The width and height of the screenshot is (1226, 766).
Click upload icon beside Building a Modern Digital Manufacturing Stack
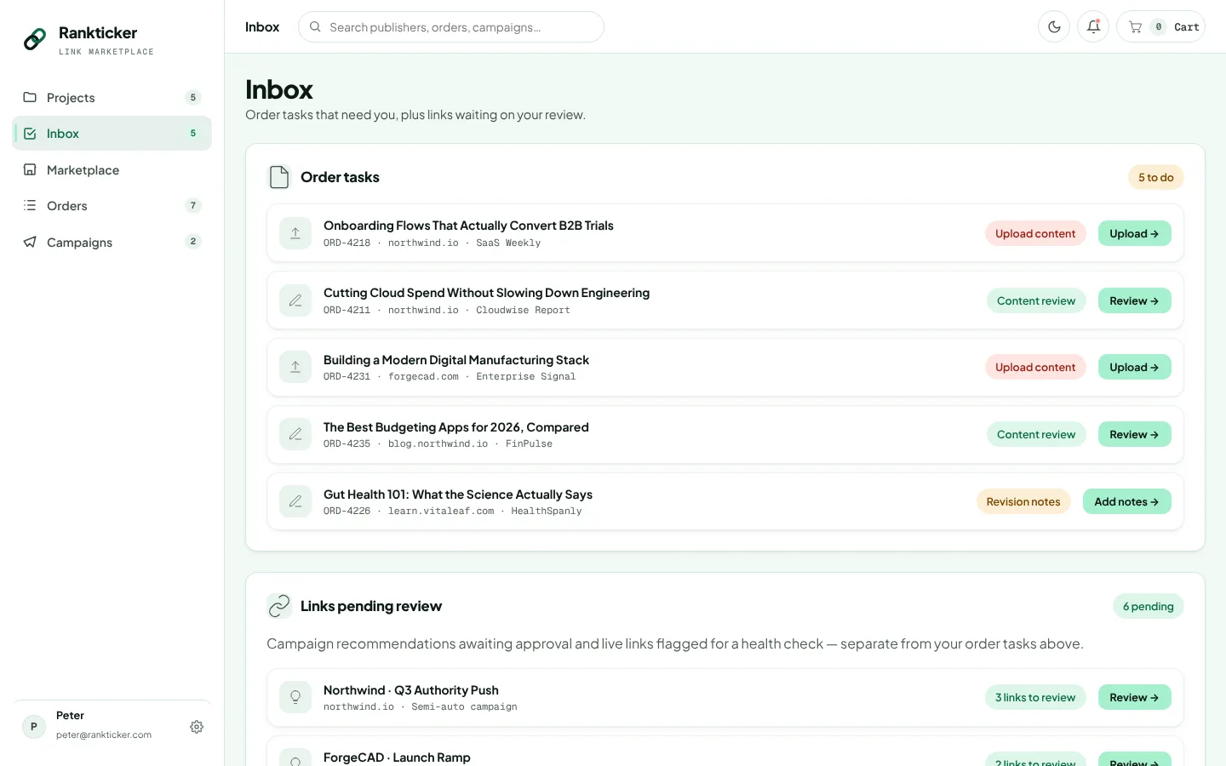(295, 367)
